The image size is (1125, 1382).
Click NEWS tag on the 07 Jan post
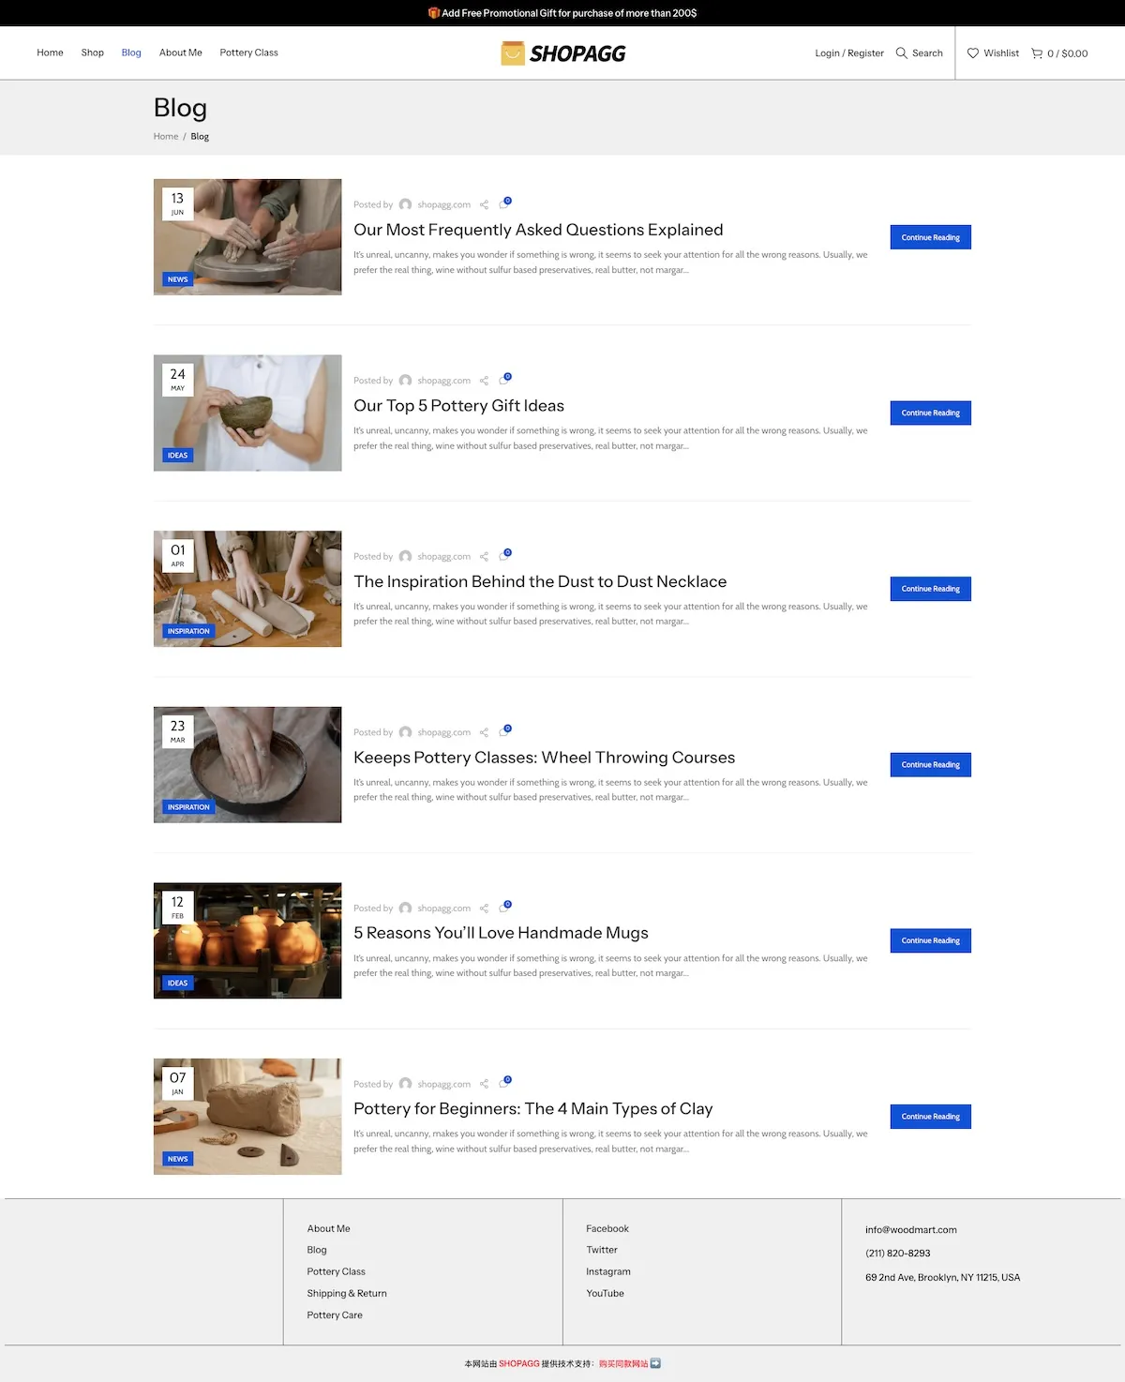tap(178, 1159)
